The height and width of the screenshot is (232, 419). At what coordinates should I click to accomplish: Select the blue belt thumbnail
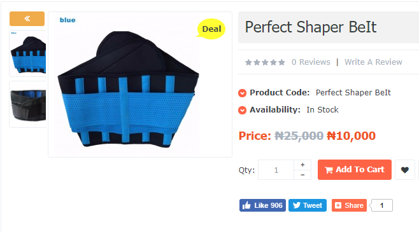(28, 53)
